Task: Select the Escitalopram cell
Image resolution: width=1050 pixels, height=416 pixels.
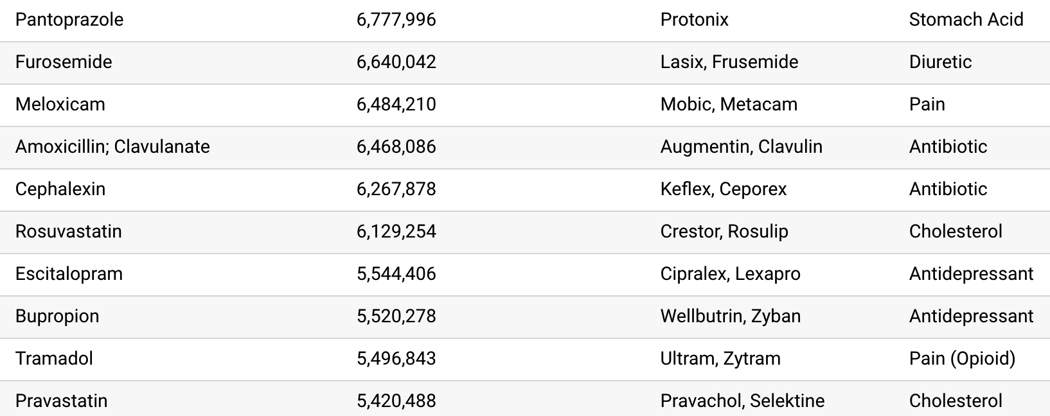Action: coord(69,274)
